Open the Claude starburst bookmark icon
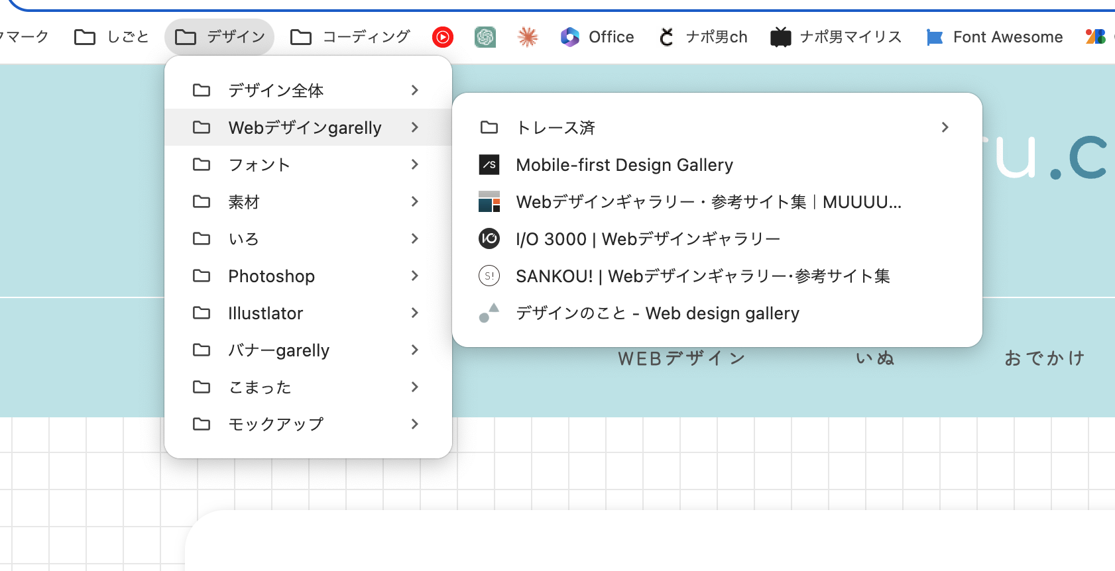Image resolution: width=1115 pixels, height=571 pixels. point(528,37)
